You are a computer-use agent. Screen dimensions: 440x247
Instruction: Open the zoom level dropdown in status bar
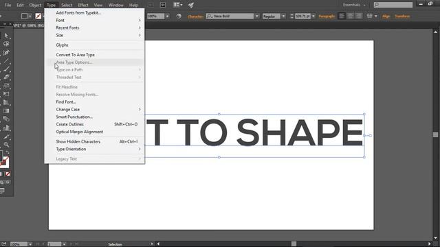pyautogui.click(x=30, y=244)
